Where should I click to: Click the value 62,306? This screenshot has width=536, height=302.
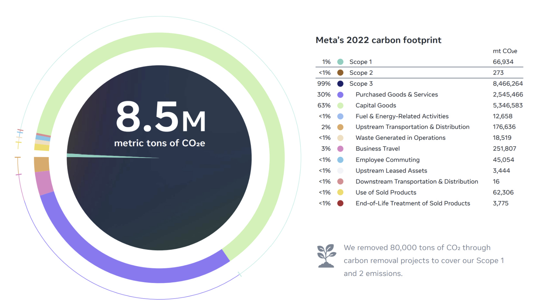coord(503,193)
